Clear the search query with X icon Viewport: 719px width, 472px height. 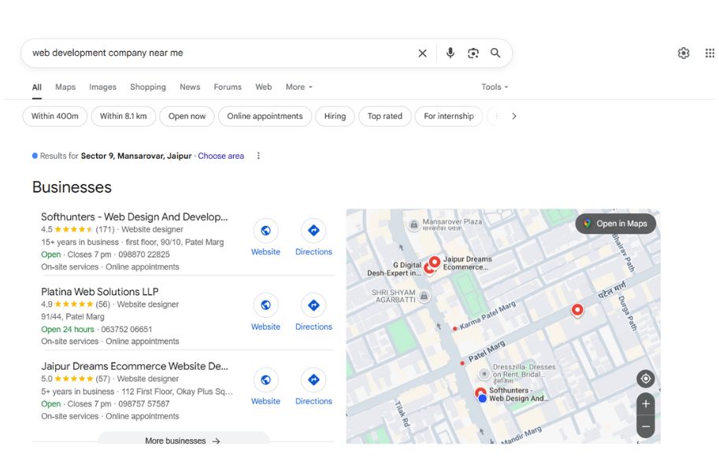[422, 53]
